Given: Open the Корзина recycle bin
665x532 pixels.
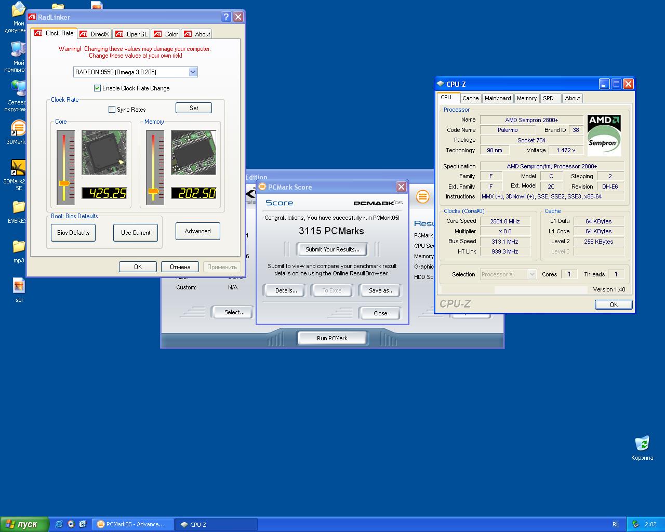Looking at the screenshot, I should click(x=642, y=444).
